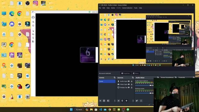Add a new scene with the plus button
Viewport: 199px width, 112px height.
click(100, 101)
